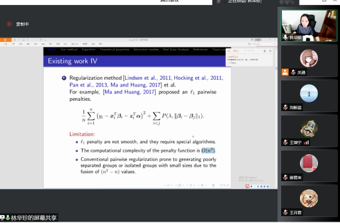Open the Simulation studies section tab
This screenshot has width=340, height=223.
(146, 50)
